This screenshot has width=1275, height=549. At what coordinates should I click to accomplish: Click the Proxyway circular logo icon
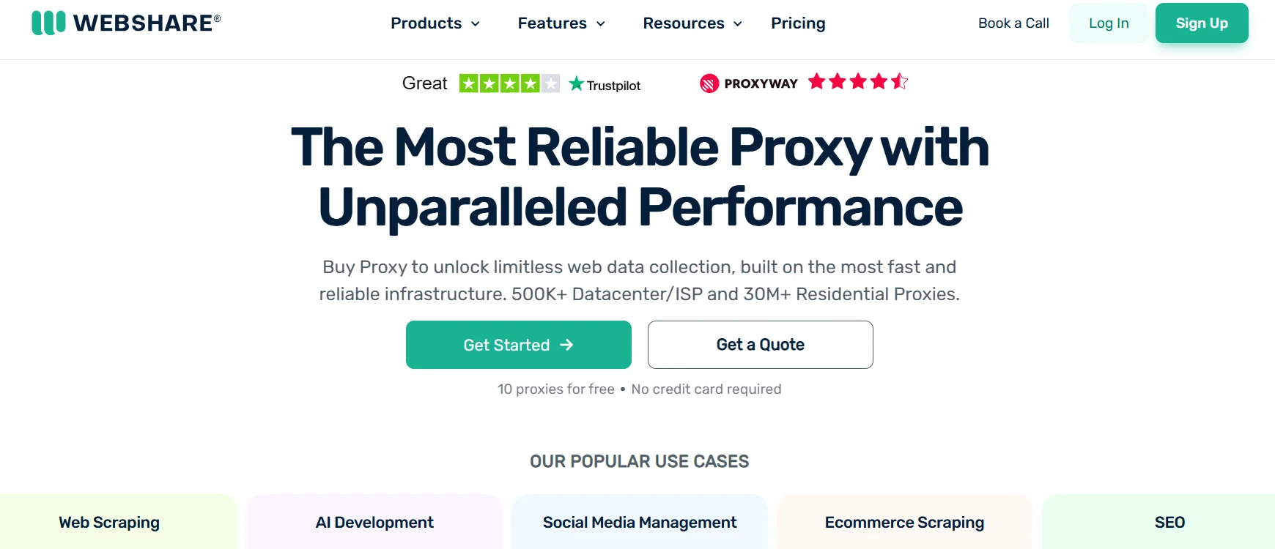(708, 83)
